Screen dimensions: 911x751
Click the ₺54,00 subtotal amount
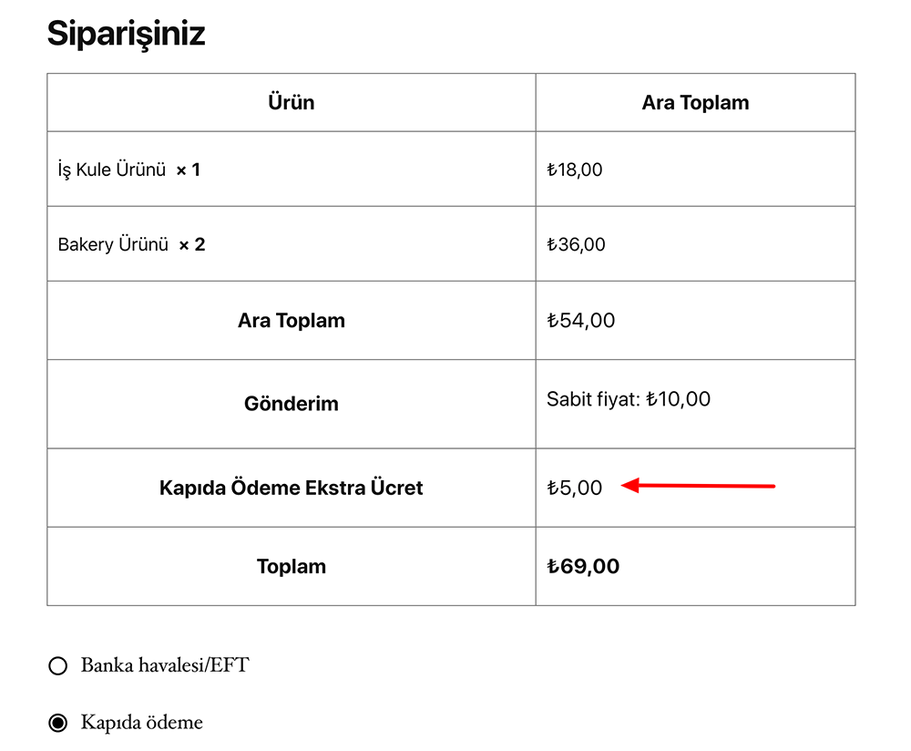point(580,321)
